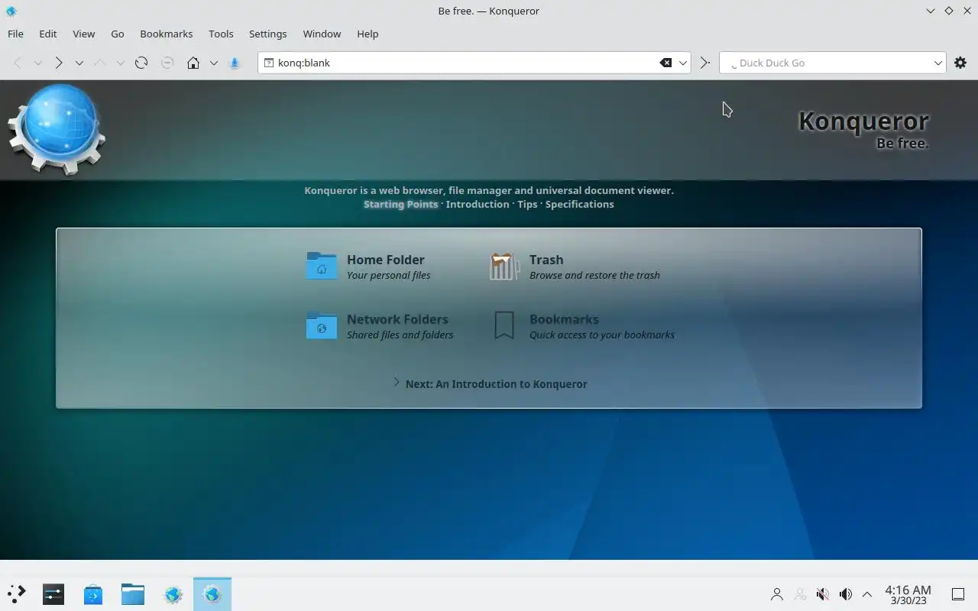Clear the location bar text
The width and height of the screenshot is (978, 611).
665,63
